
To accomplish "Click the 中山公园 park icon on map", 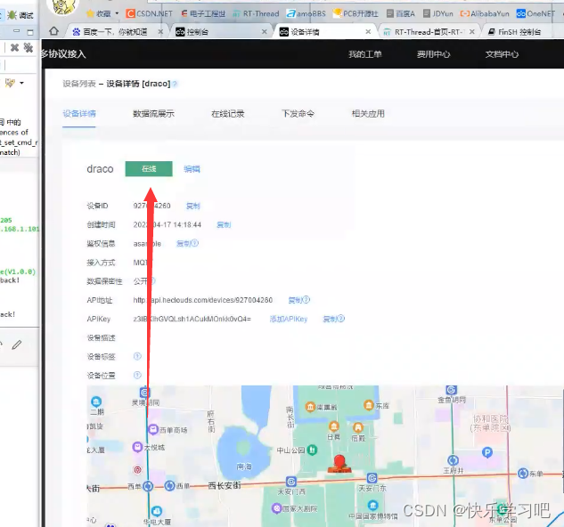I will (312, 450).
